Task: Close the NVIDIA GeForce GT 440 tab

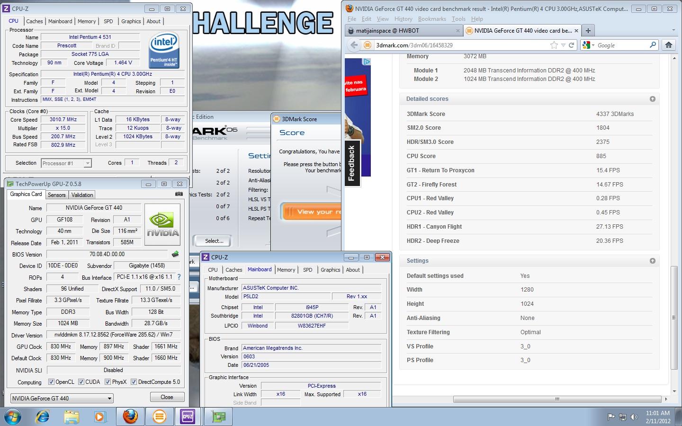Action: tap(576, 31)
